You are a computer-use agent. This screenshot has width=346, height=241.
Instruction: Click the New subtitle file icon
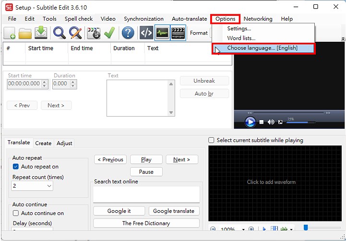[x=10, y=33]
